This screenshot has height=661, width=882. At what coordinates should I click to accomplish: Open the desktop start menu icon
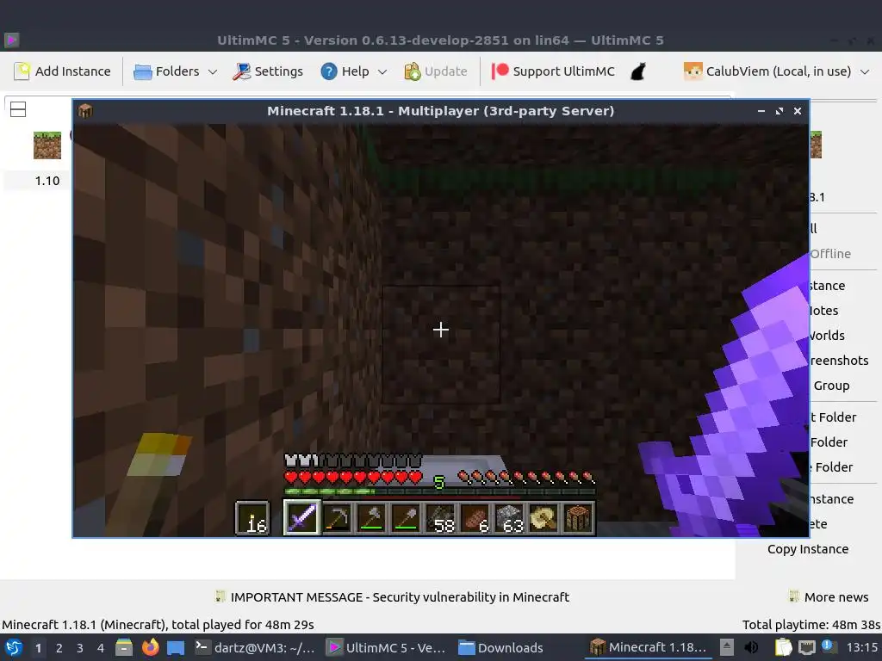(14, 647)
